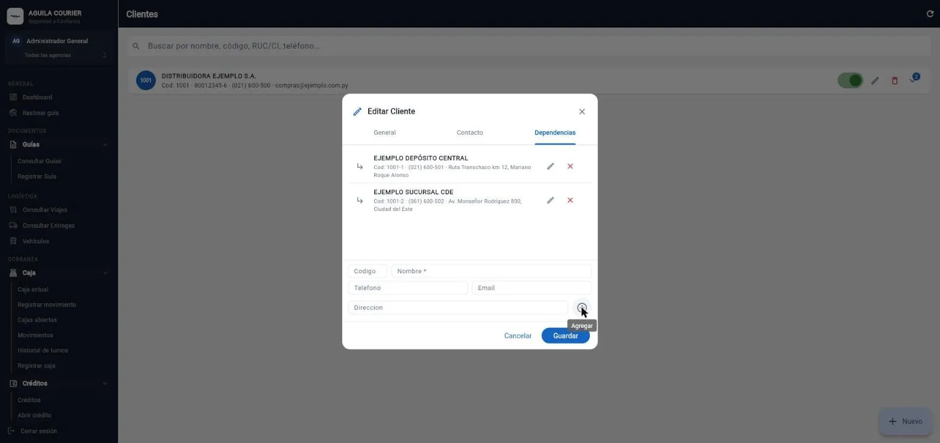Close the Editar Cliente dialog
Viewport: 940px width, 443px height.
point(582,111)
